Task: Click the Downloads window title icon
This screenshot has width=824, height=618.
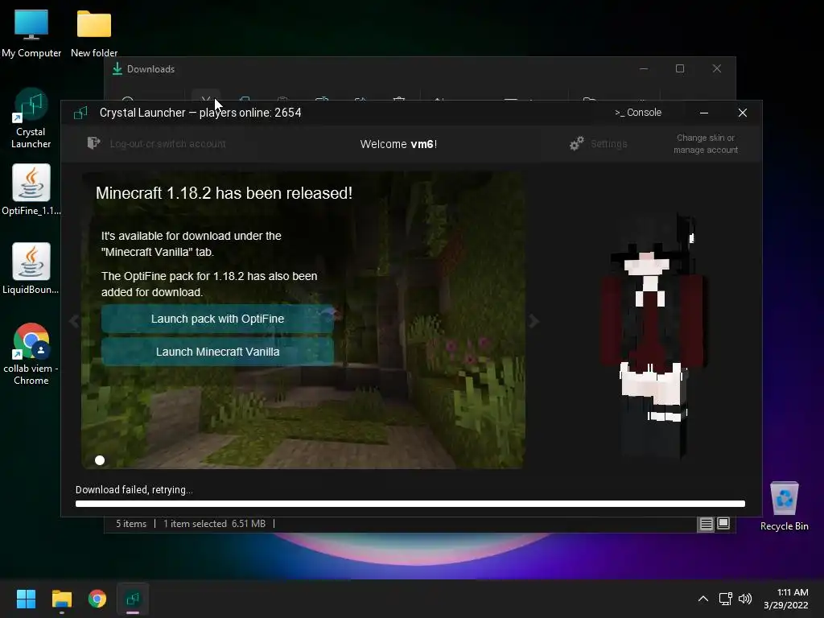Action: coord(117,69)
